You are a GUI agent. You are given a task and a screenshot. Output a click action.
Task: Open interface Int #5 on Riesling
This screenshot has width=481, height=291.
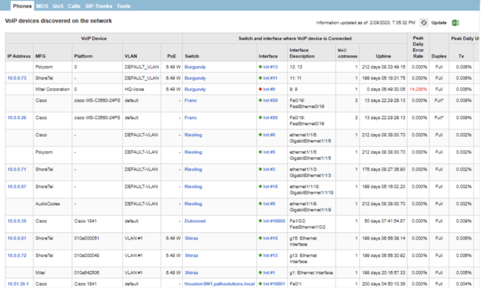[x=269, y=152]
